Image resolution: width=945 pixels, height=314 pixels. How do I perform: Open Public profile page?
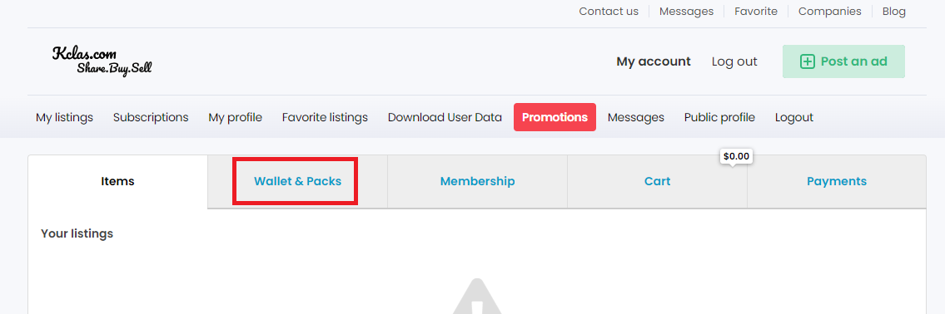tap(719, 117)
